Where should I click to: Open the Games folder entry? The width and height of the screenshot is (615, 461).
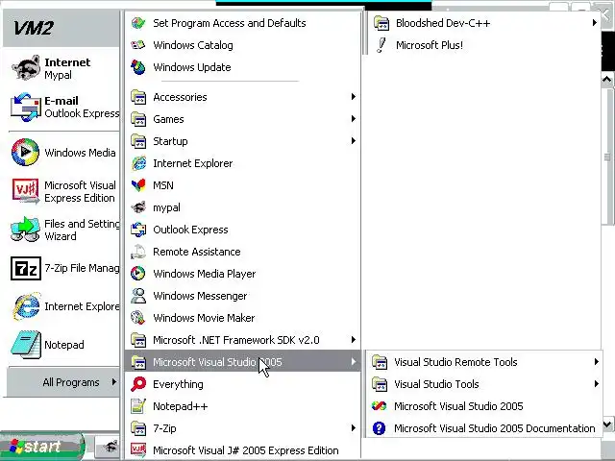[x=243, y=119]
